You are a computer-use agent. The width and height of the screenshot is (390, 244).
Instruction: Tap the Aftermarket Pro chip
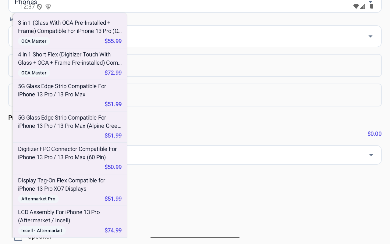coord(38,199)
